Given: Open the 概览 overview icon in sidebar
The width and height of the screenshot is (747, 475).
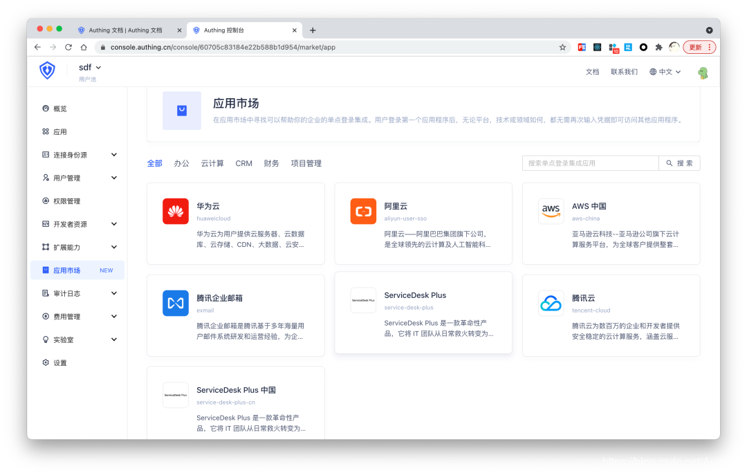Looking at the screenshot, I should 46,109.
